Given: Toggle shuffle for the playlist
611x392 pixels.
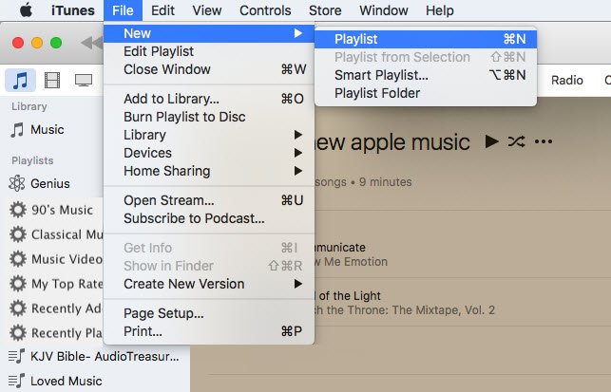Looking at the screenshot, I should (516, 141).
